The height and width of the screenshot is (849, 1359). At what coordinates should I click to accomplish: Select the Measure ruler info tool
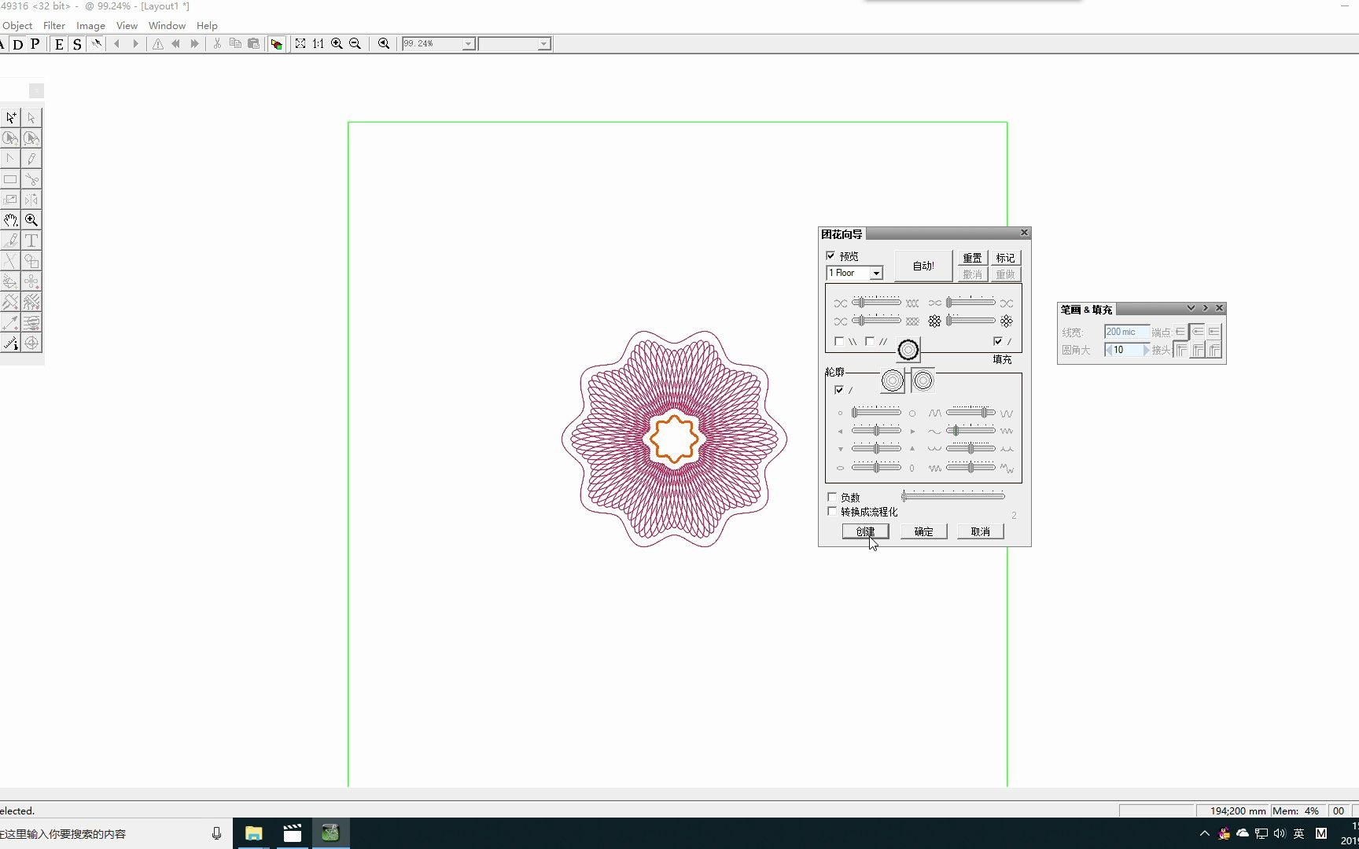tap(11, 343)
